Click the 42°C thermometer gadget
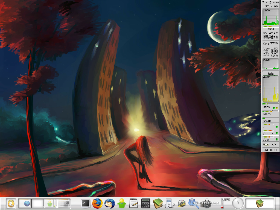280x210 pixels. pos(225,203)
